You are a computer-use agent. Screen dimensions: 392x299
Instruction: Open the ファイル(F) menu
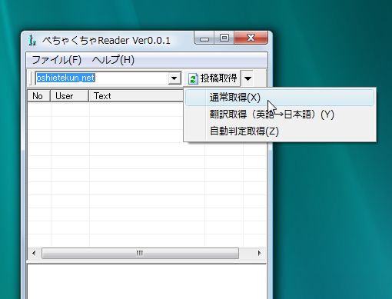coord(56,60)
